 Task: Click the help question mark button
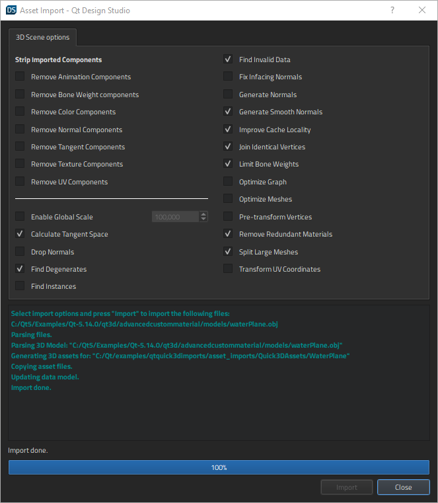tap(392, 11)
